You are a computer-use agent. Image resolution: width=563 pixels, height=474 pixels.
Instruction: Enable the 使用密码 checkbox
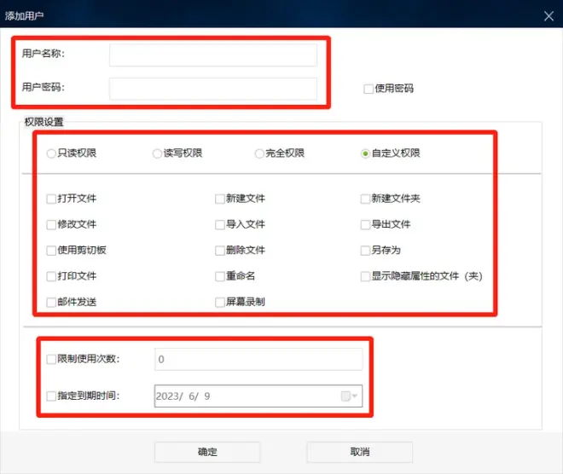[x=369, y=89]
